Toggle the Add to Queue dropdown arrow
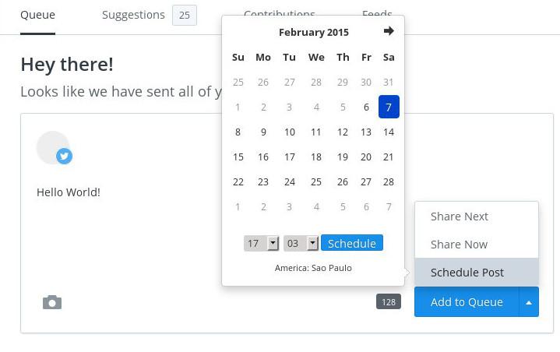 pyautogui.click(x=529, y=302)
